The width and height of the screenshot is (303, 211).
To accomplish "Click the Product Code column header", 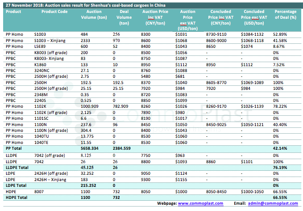I will tap(54, 11).
